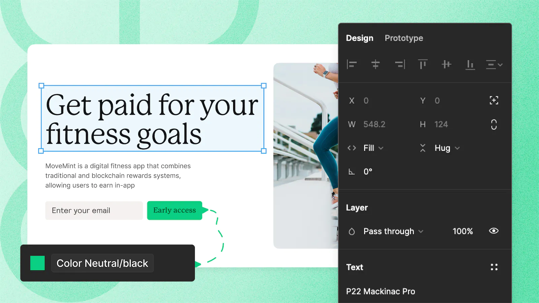539x303 pixels.
Task: Select the align top icon
Action: [422, 65]
